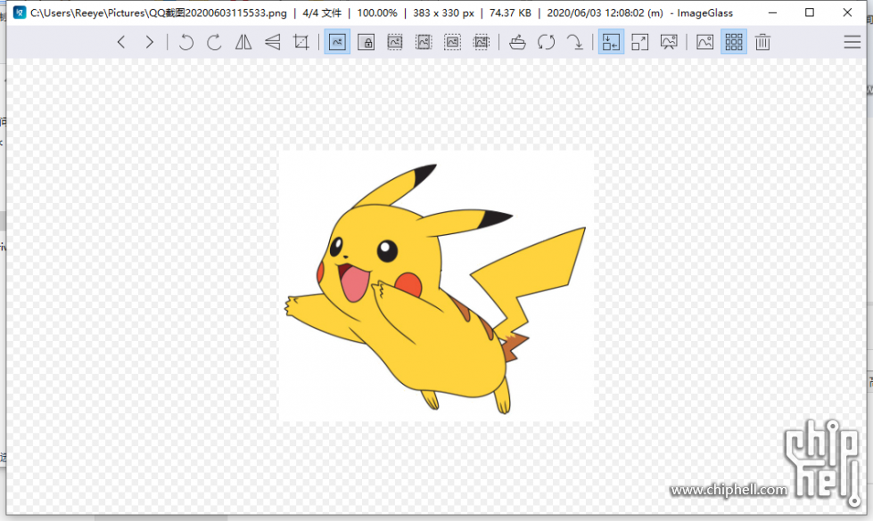Refresh the current image
This screenshot has width=873, height=521.
point(546,42)
